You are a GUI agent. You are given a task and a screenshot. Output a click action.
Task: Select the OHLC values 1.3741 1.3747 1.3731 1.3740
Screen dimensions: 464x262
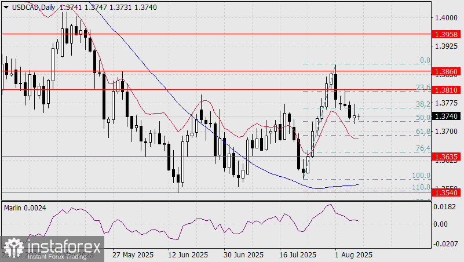(x=108, y=8)
